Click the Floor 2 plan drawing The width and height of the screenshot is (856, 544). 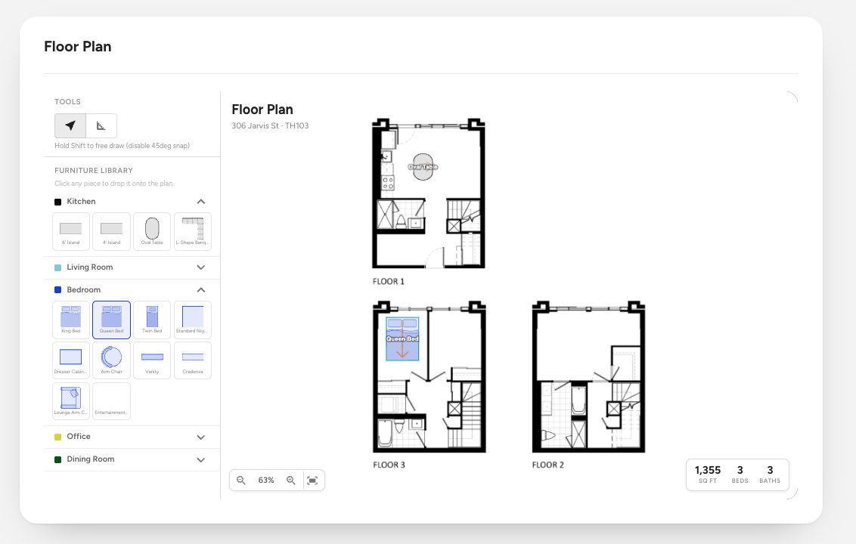[588, 376]
